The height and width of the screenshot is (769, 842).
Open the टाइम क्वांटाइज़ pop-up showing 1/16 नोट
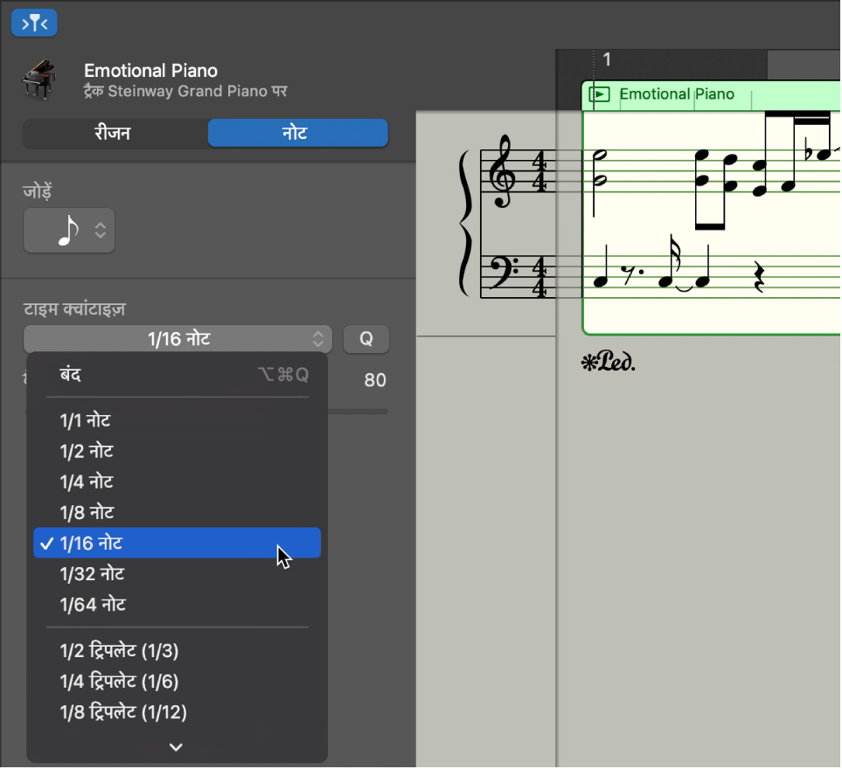coord(177,339)
